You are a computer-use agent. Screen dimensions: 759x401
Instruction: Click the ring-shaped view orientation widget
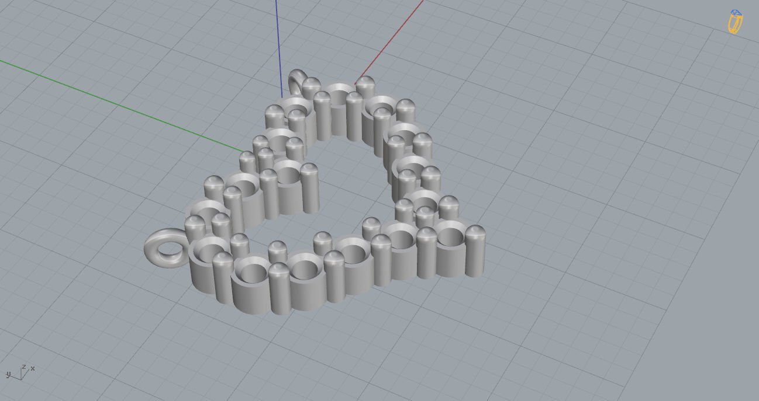735,22
